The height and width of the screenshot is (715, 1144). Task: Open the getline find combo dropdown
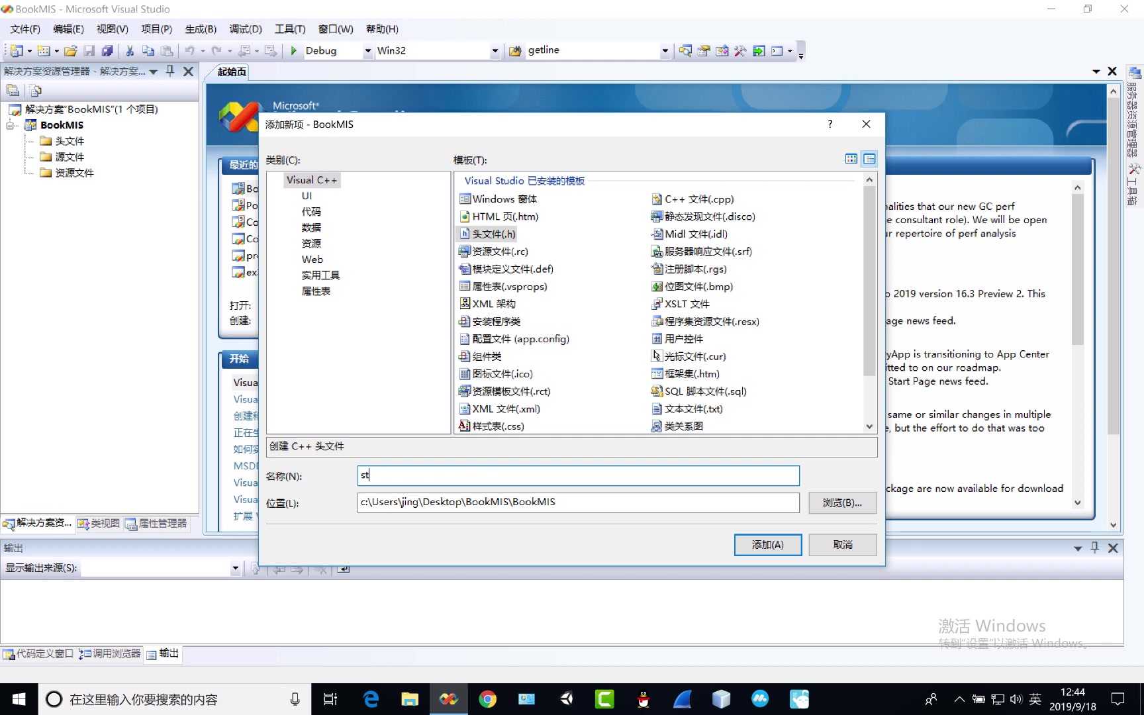click(x=665, y=51)
